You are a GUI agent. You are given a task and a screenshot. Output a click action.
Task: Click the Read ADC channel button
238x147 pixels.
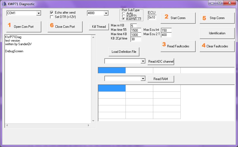161,62
